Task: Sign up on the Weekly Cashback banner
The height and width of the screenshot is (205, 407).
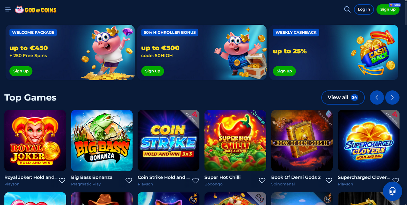Action: coord(284,71)
